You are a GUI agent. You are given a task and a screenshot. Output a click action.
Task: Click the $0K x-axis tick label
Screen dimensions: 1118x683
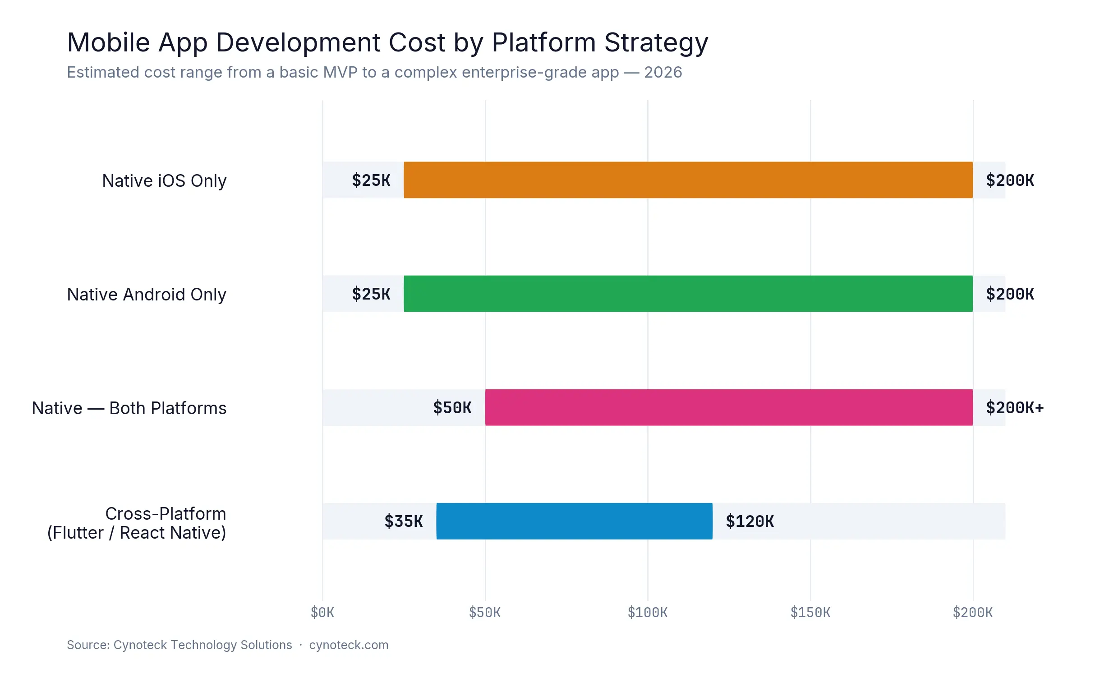(322, 613)
